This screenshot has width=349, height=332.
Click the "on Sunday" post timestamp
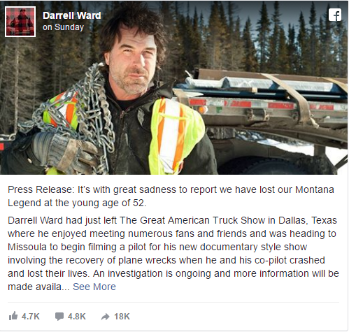63,27
